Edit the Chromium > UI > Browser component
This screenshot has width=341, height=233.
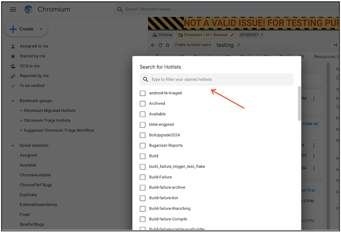(232, 35)
